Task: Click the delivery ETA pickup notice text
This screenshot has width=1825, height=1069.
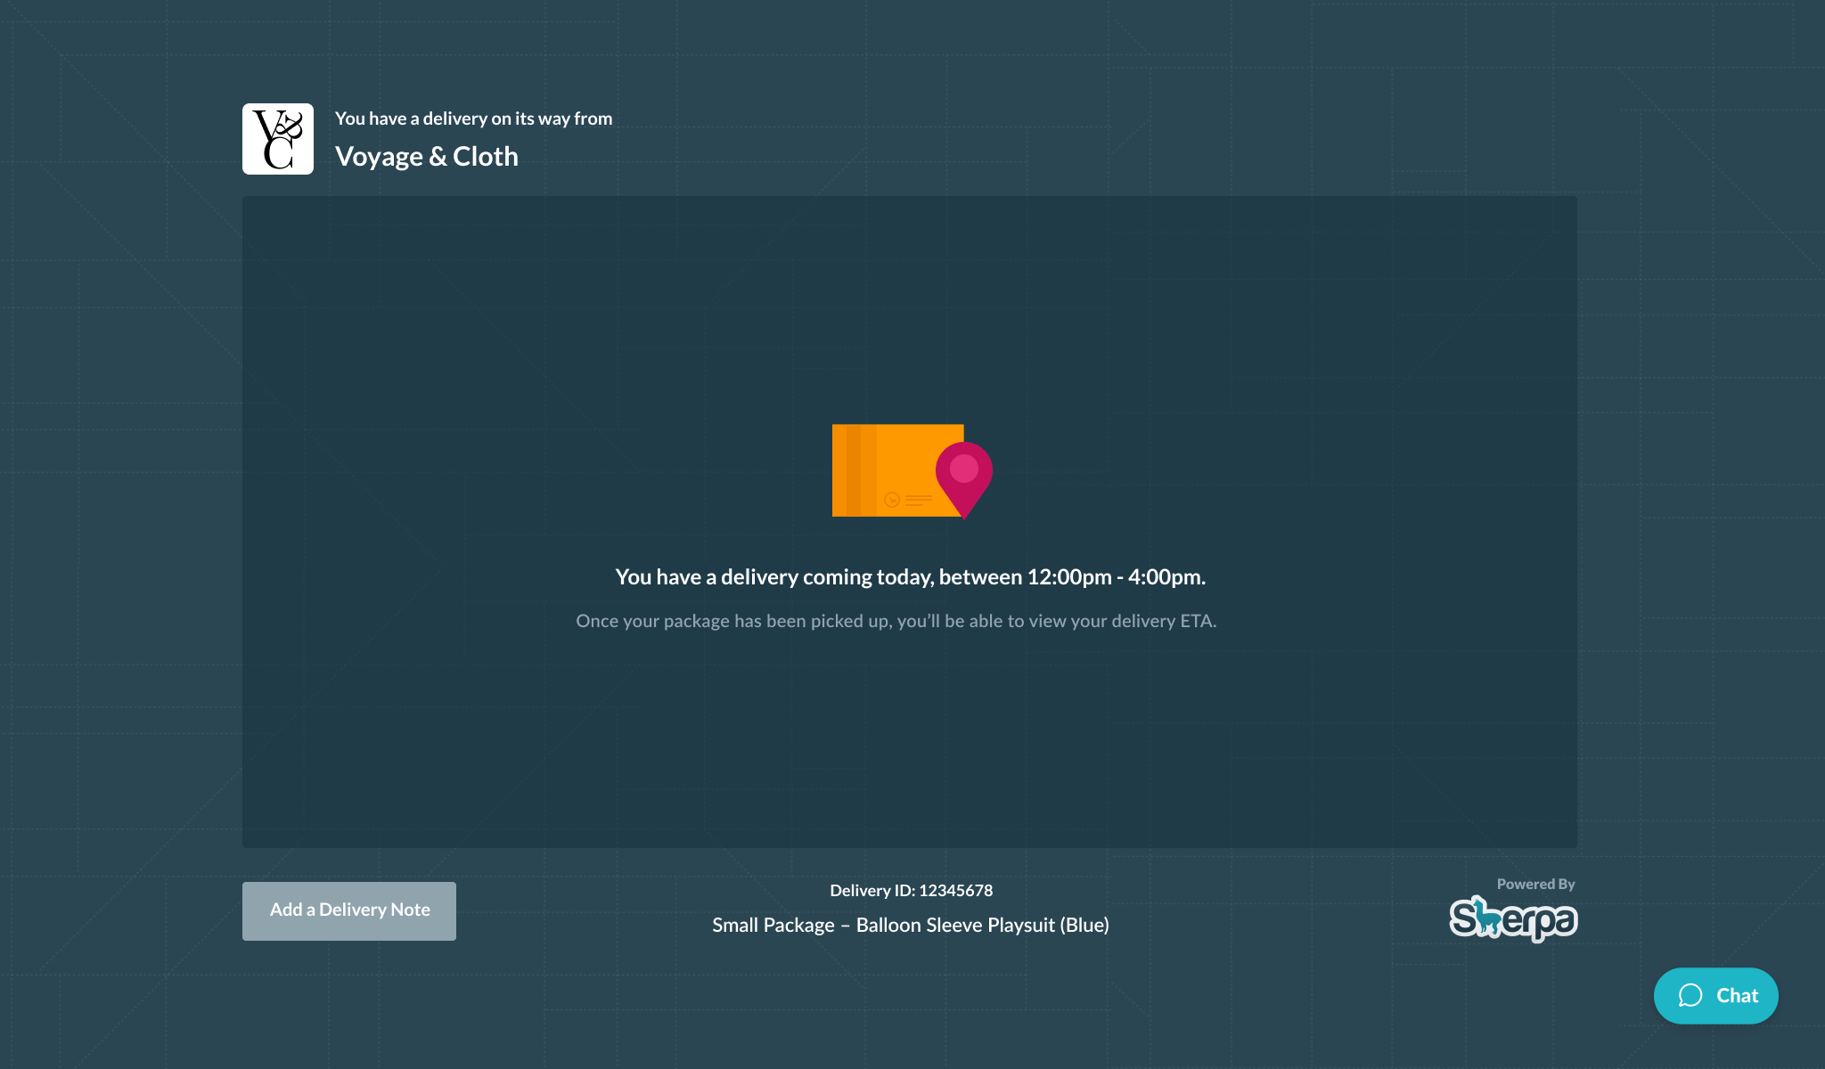Action: pyautogui.click(x=896, y=621)
